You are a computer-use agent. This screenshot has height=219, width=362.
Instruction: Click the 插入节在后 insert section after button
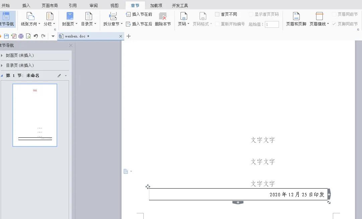[139, 24]
